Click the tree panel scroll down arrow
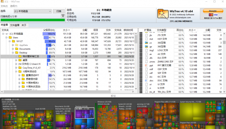 (136, 89)
